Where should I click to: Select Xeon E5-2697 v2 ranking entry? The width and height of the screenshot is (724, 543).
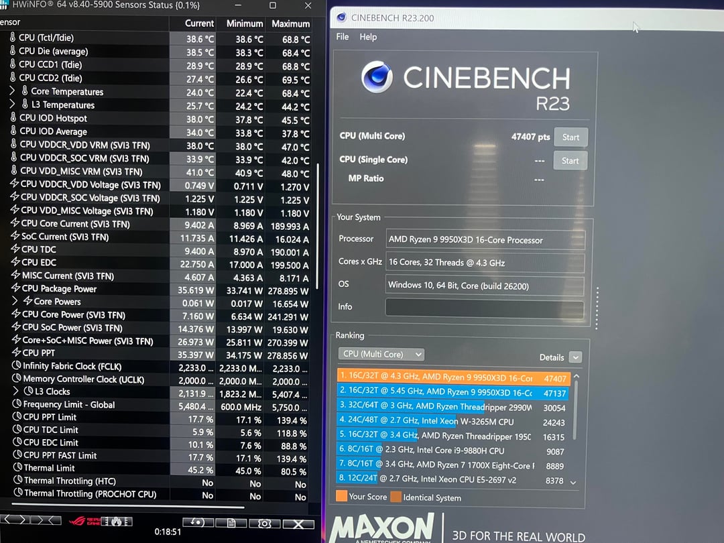coord(452,479)
